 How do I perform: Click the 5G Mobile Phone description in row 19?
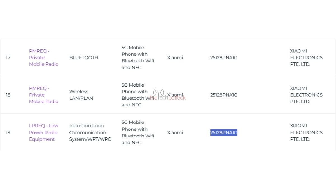pos(138,132)
